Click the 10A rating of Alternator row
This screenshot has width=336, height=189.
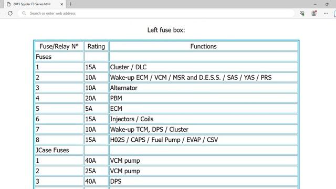click(96, 88)
